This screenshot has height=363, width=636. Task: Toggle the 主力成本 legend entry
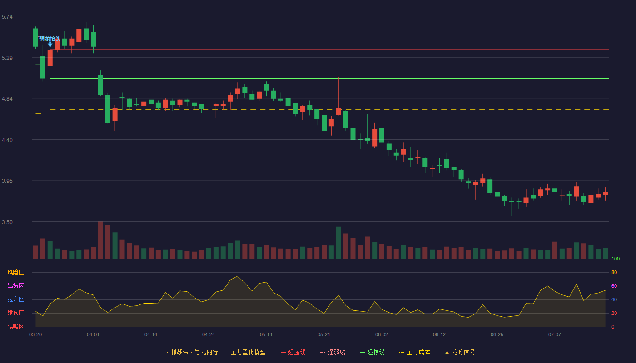tap(414, 352)
